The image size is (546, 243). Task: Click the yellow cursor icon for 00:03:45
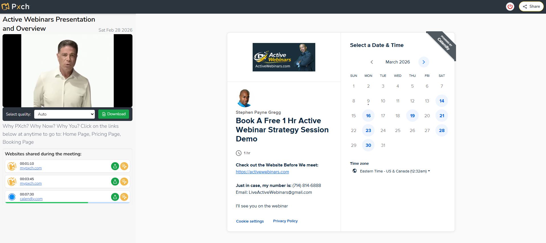tap(124, 182)
